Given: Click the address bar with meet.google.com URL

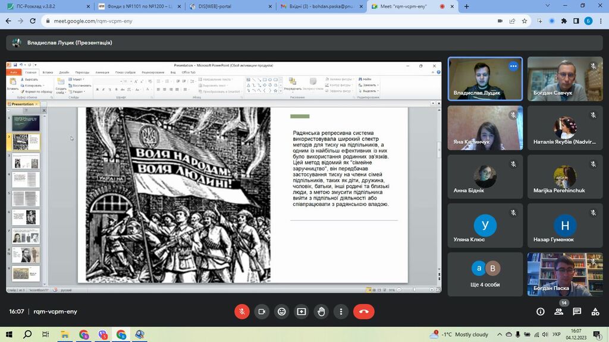Looking at the screenshot, I should pos(268,21).
